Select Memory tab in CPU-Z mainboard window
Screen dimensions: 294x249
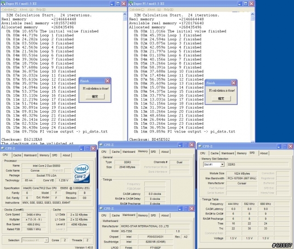point(143,216)
